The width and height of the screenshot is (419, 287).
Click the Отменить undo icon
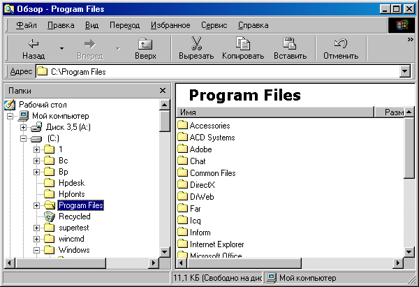coord(341,43)
